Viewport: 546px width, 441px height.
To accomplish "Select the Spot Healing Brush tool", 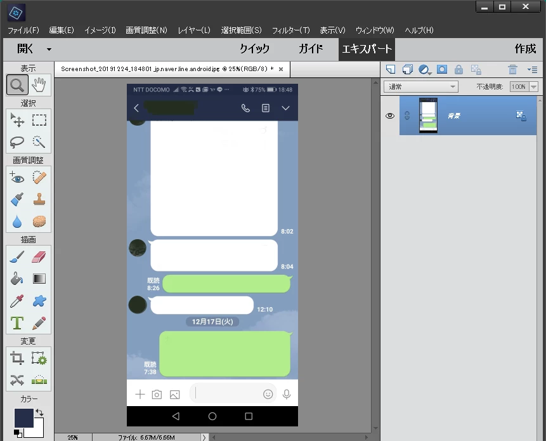I will pyautogui.click(x=39, y=177).
